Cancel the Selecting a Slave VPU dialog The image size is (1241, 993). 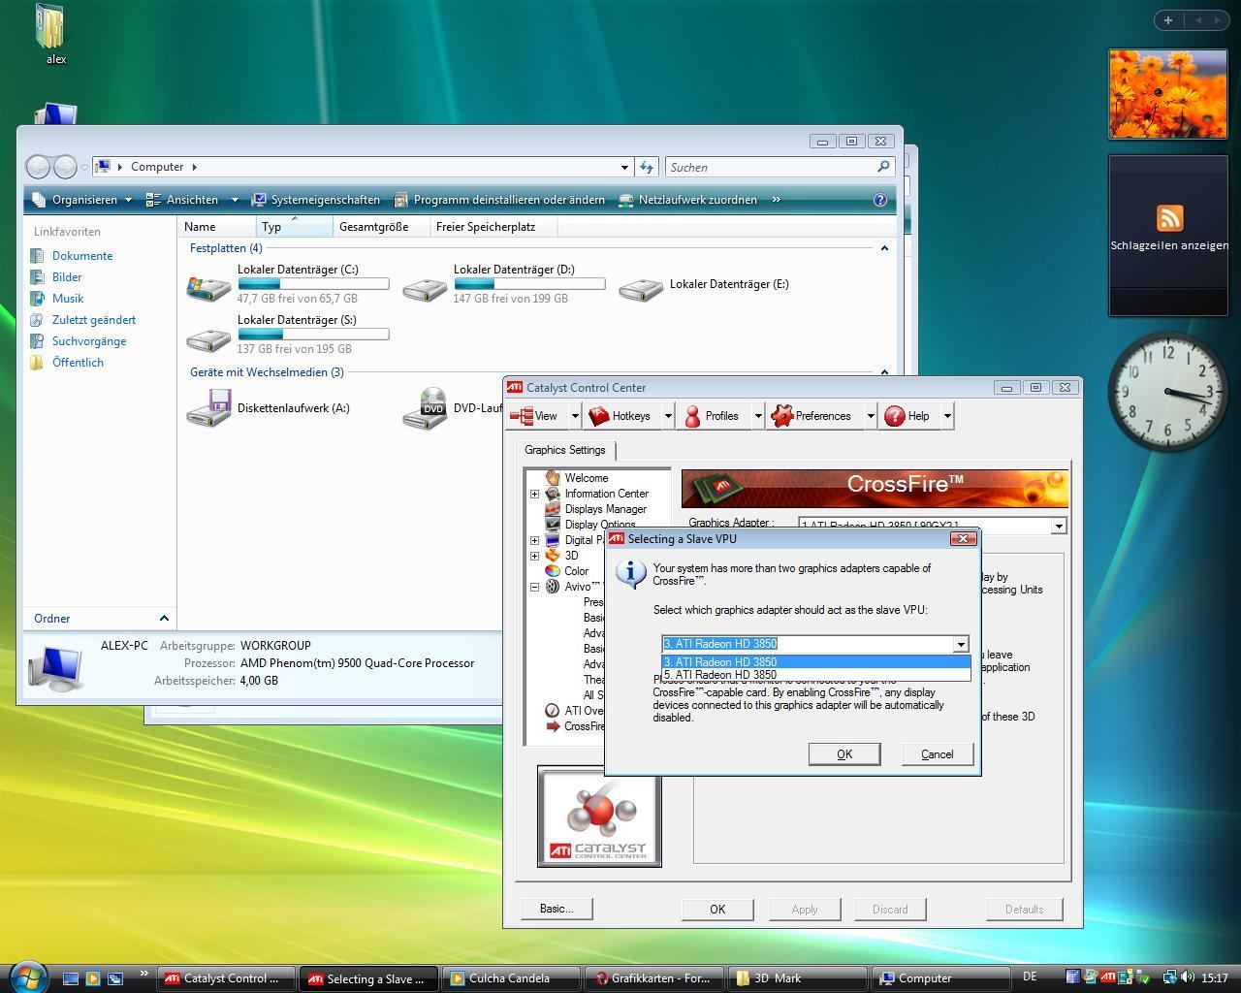(x=938, y=754)
